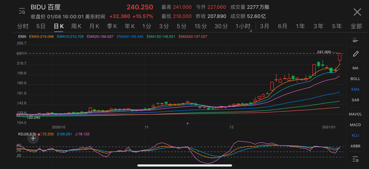This screenshot has height=169, width=369.
Task: Open indicator settings icon at bottom right
Action: point(355,159)
